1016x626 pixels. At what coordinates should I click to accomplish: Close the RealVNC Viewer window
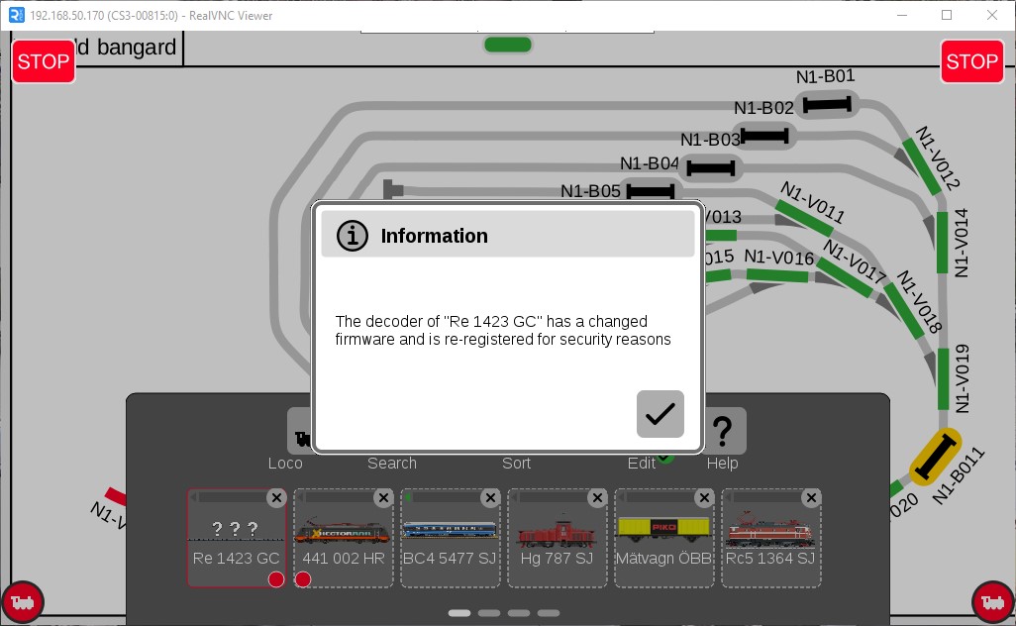point(992,15)
